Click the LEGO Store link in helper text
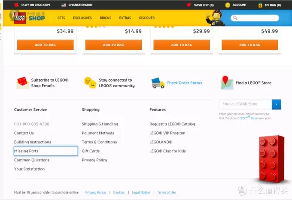The width and height of the screenshot is (292, 200). [249, 118]
